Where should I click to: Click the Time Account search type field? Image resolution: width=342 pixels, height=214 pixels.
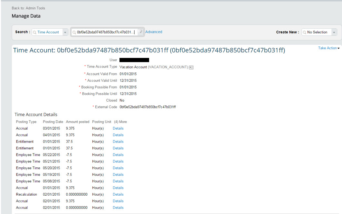50,32
